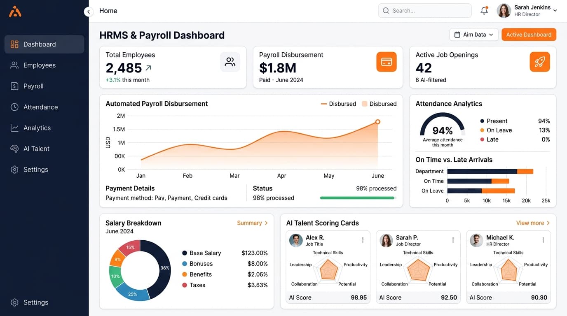Click the 98% processed progress bar

tap(358, 198)
